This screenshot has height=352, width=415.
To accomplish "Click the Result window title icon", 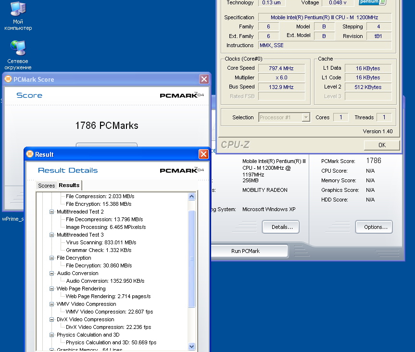I will coord(30,154).
